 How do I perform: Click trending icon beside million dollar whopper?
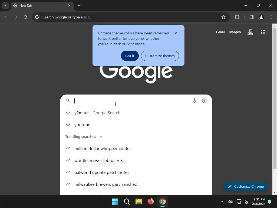pyautogui.click(x=68, y=148)
